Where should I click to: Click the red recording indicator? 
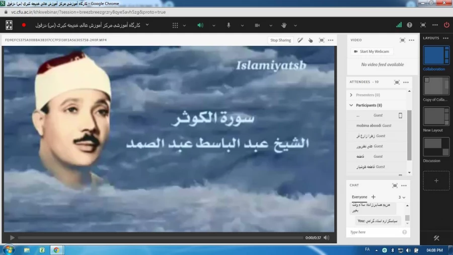point(24,25)
